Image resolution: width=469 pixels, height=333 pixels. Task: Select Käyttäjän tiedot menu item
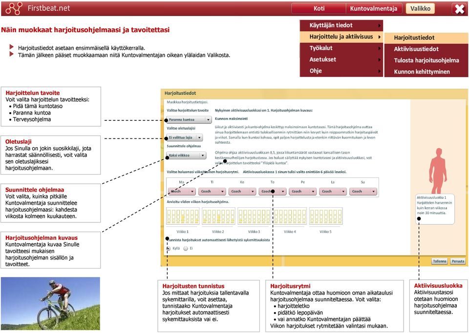(x=341, y=25)
